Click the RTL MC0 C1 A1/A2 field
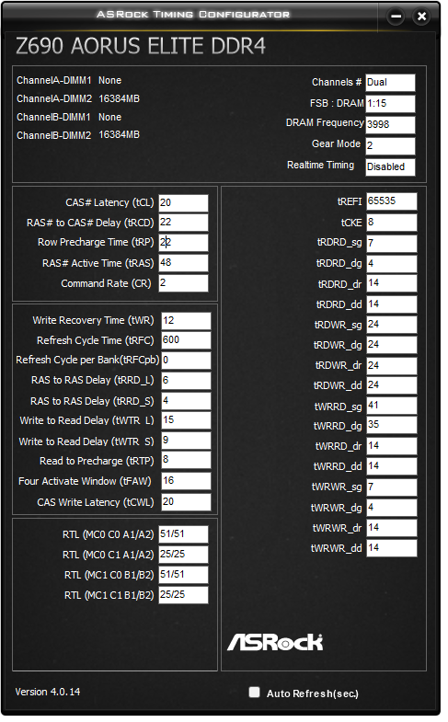 coord(183,555)
